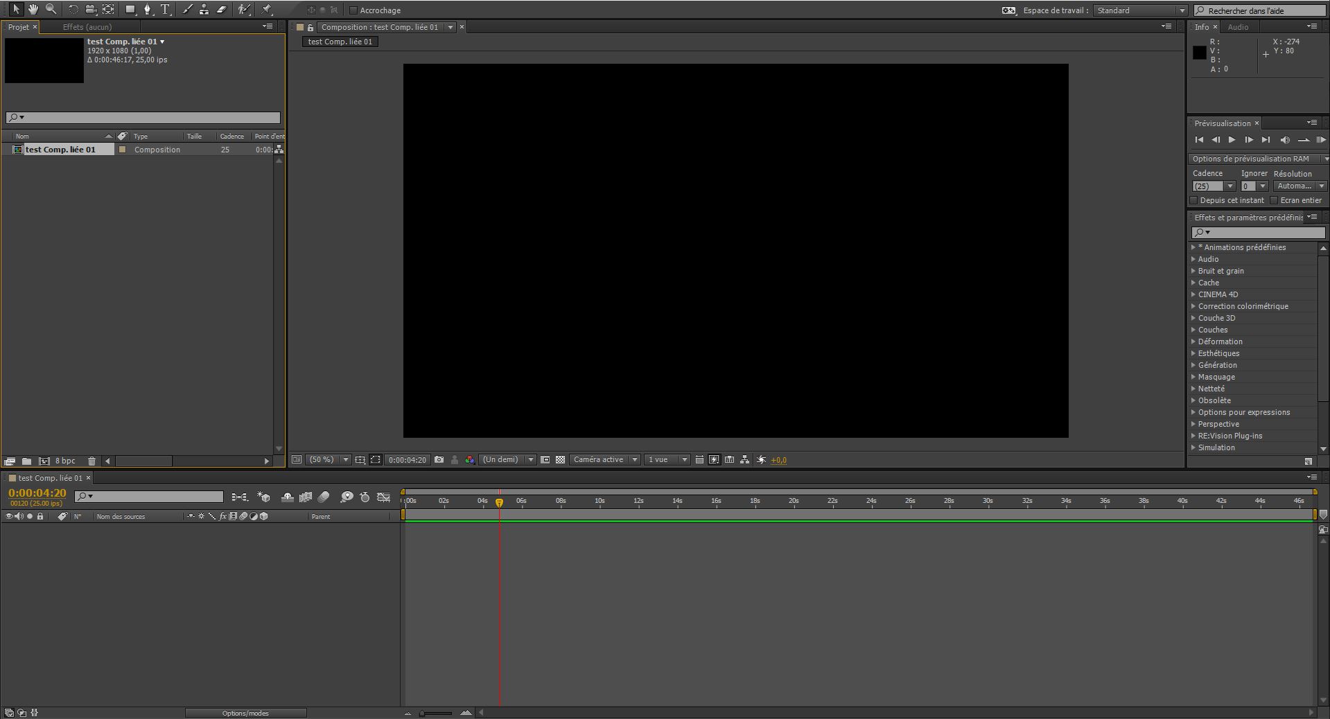Enable the Ecran entier checkbox

[x=1274, y=200]
